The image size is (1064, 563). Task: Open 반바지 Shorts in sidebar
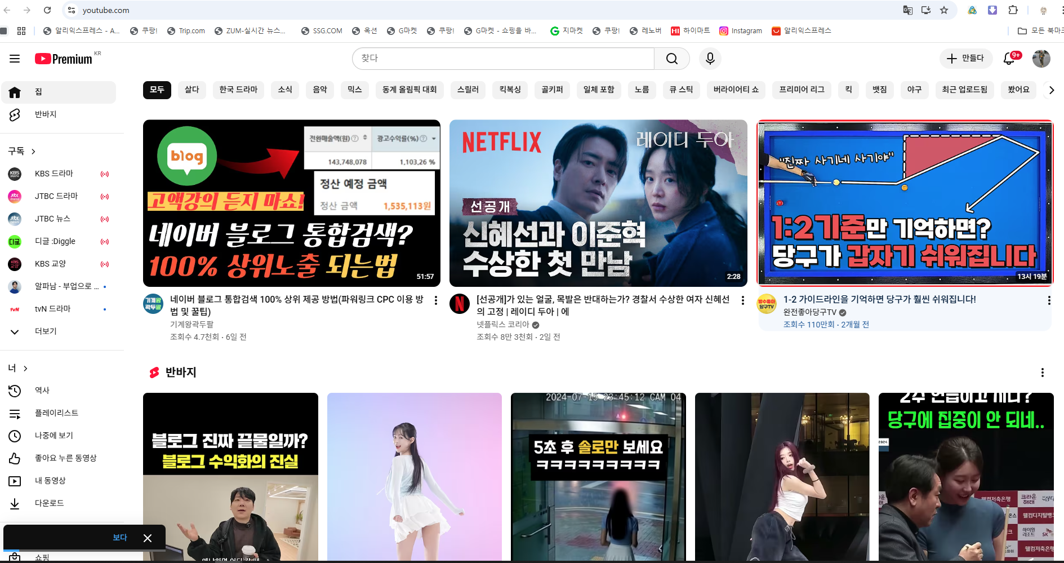pyautogui.click(x=59, y=114)
